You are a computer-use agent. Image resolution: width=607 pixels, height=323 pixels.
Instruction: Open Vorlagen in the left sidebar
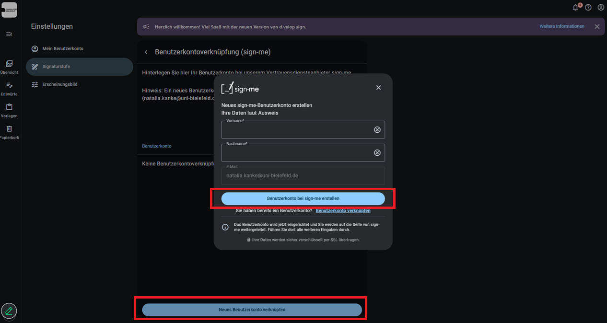point(9,110)
